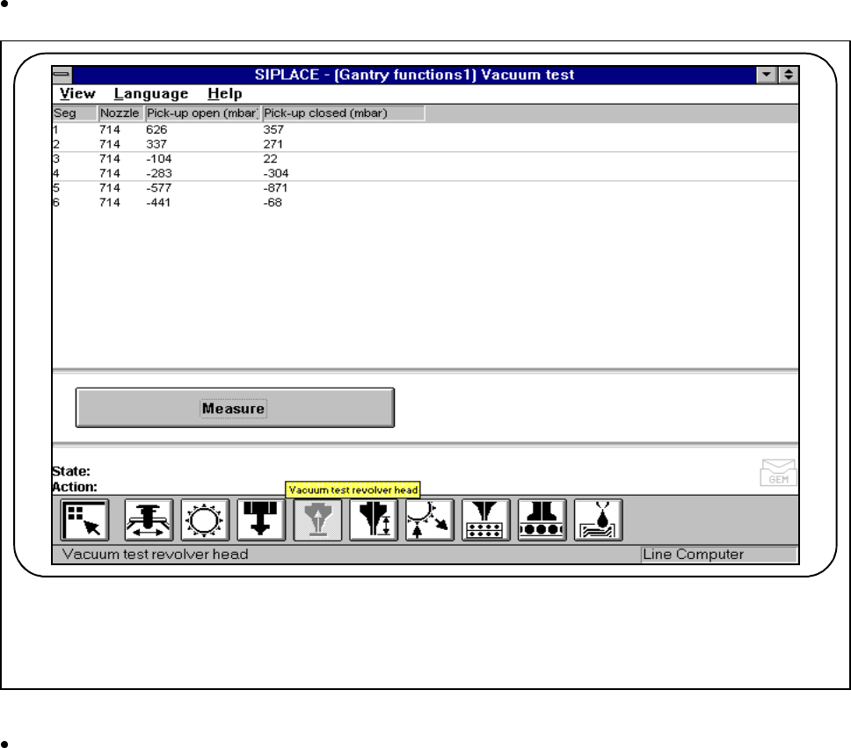
Task: Click the nozzle down-arrow toolbar icon
Action: click(x=261, y=520)
